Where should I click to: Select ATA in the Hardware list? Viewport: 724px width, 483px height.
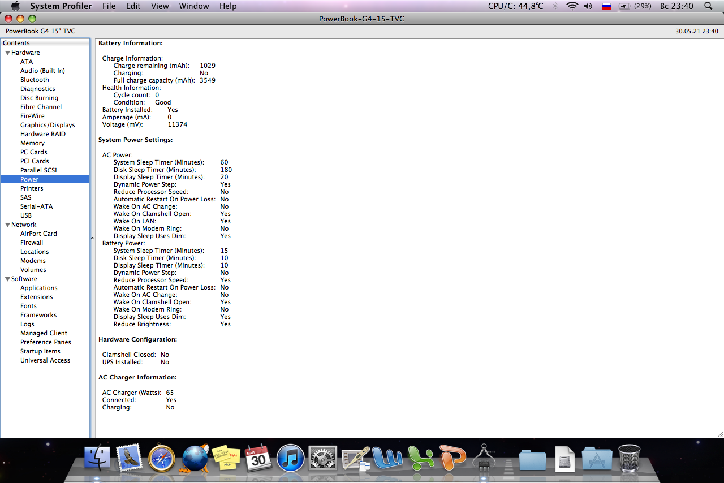[45, 62]
